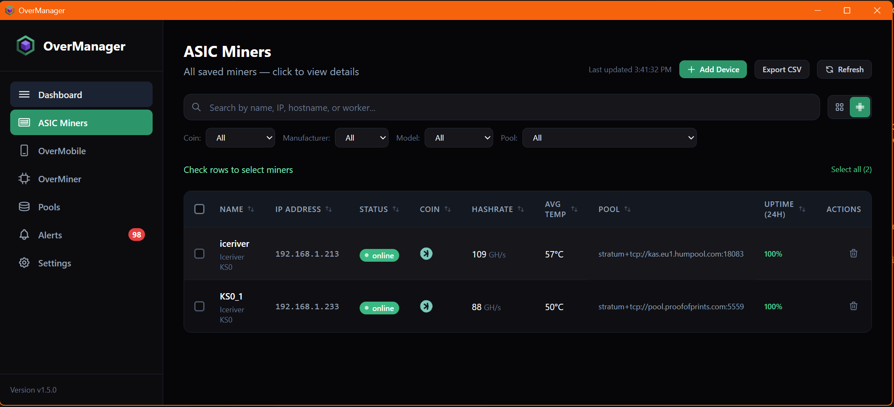Click Version v1.5.0 label

pos(33,390)
